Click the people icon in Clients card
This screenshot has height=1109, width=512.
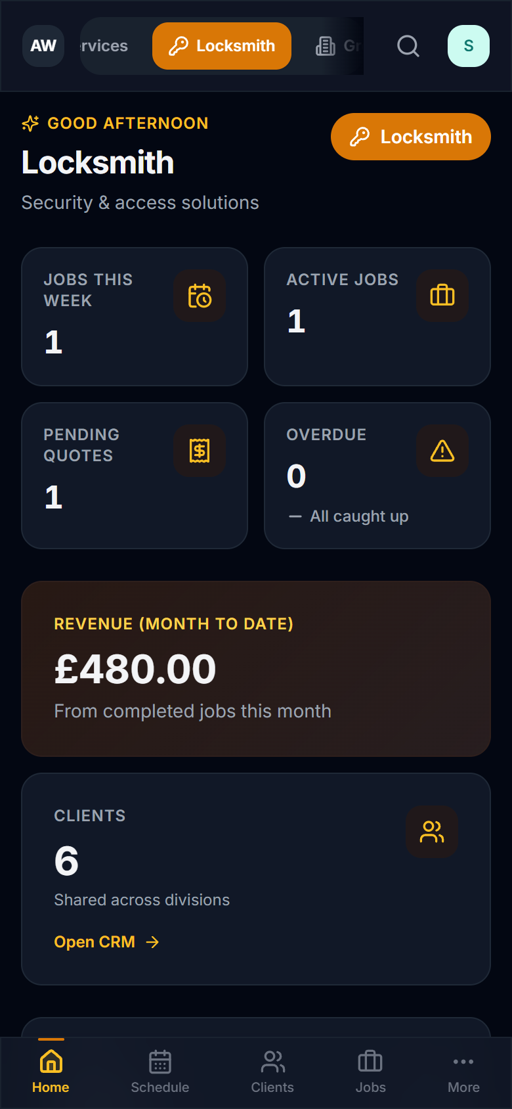[432, 832]
